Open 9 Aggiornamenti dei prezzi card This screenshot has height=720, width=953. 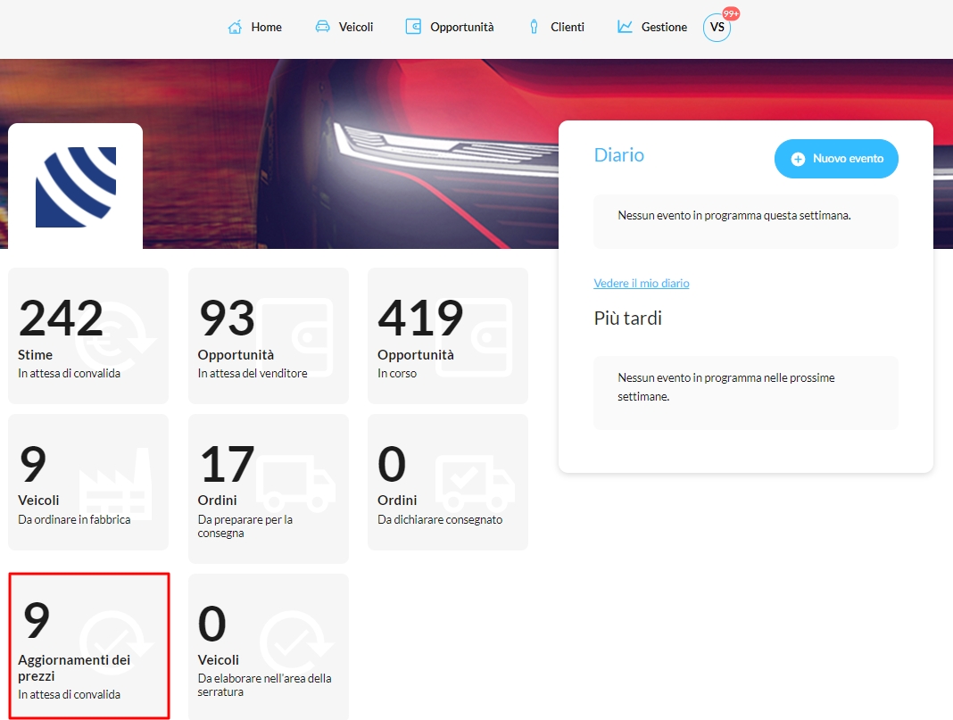88,645
